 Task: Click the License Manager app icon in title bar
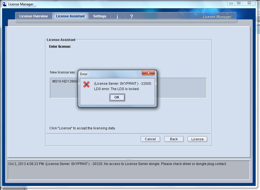tap(4, 4)
